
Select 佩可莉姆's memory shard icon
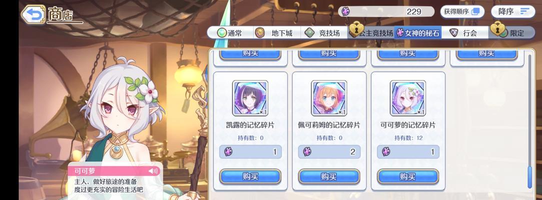pos(329,98)
